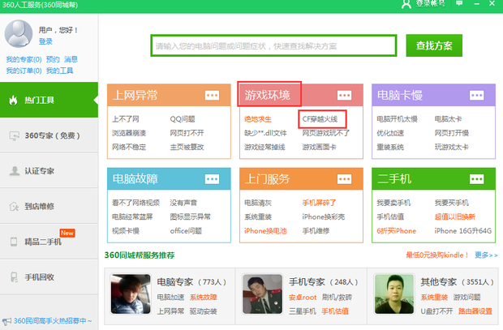Image resolution: width=503 pixels, height=330 pixels.
Task: Click the user avatar picture
Action: [19, 34]
